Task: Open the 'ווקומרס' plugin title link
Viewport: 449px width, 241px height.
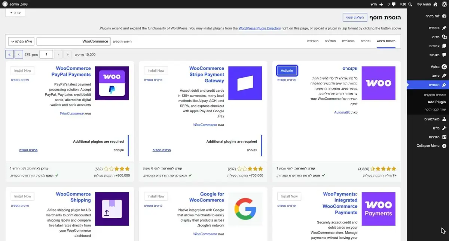Action: point(349,69)
